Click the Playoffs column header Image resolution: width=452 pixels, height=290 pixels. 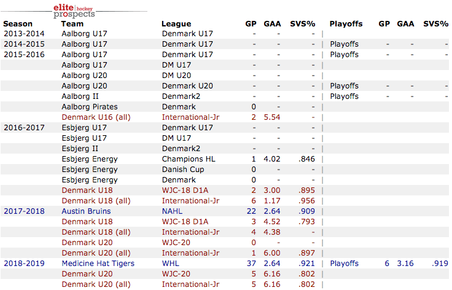pos(346,24)
